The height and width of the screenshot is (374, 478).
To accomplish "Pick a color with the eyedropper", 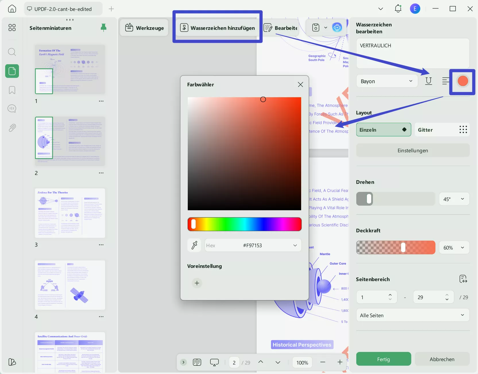I will coord(194,245).
